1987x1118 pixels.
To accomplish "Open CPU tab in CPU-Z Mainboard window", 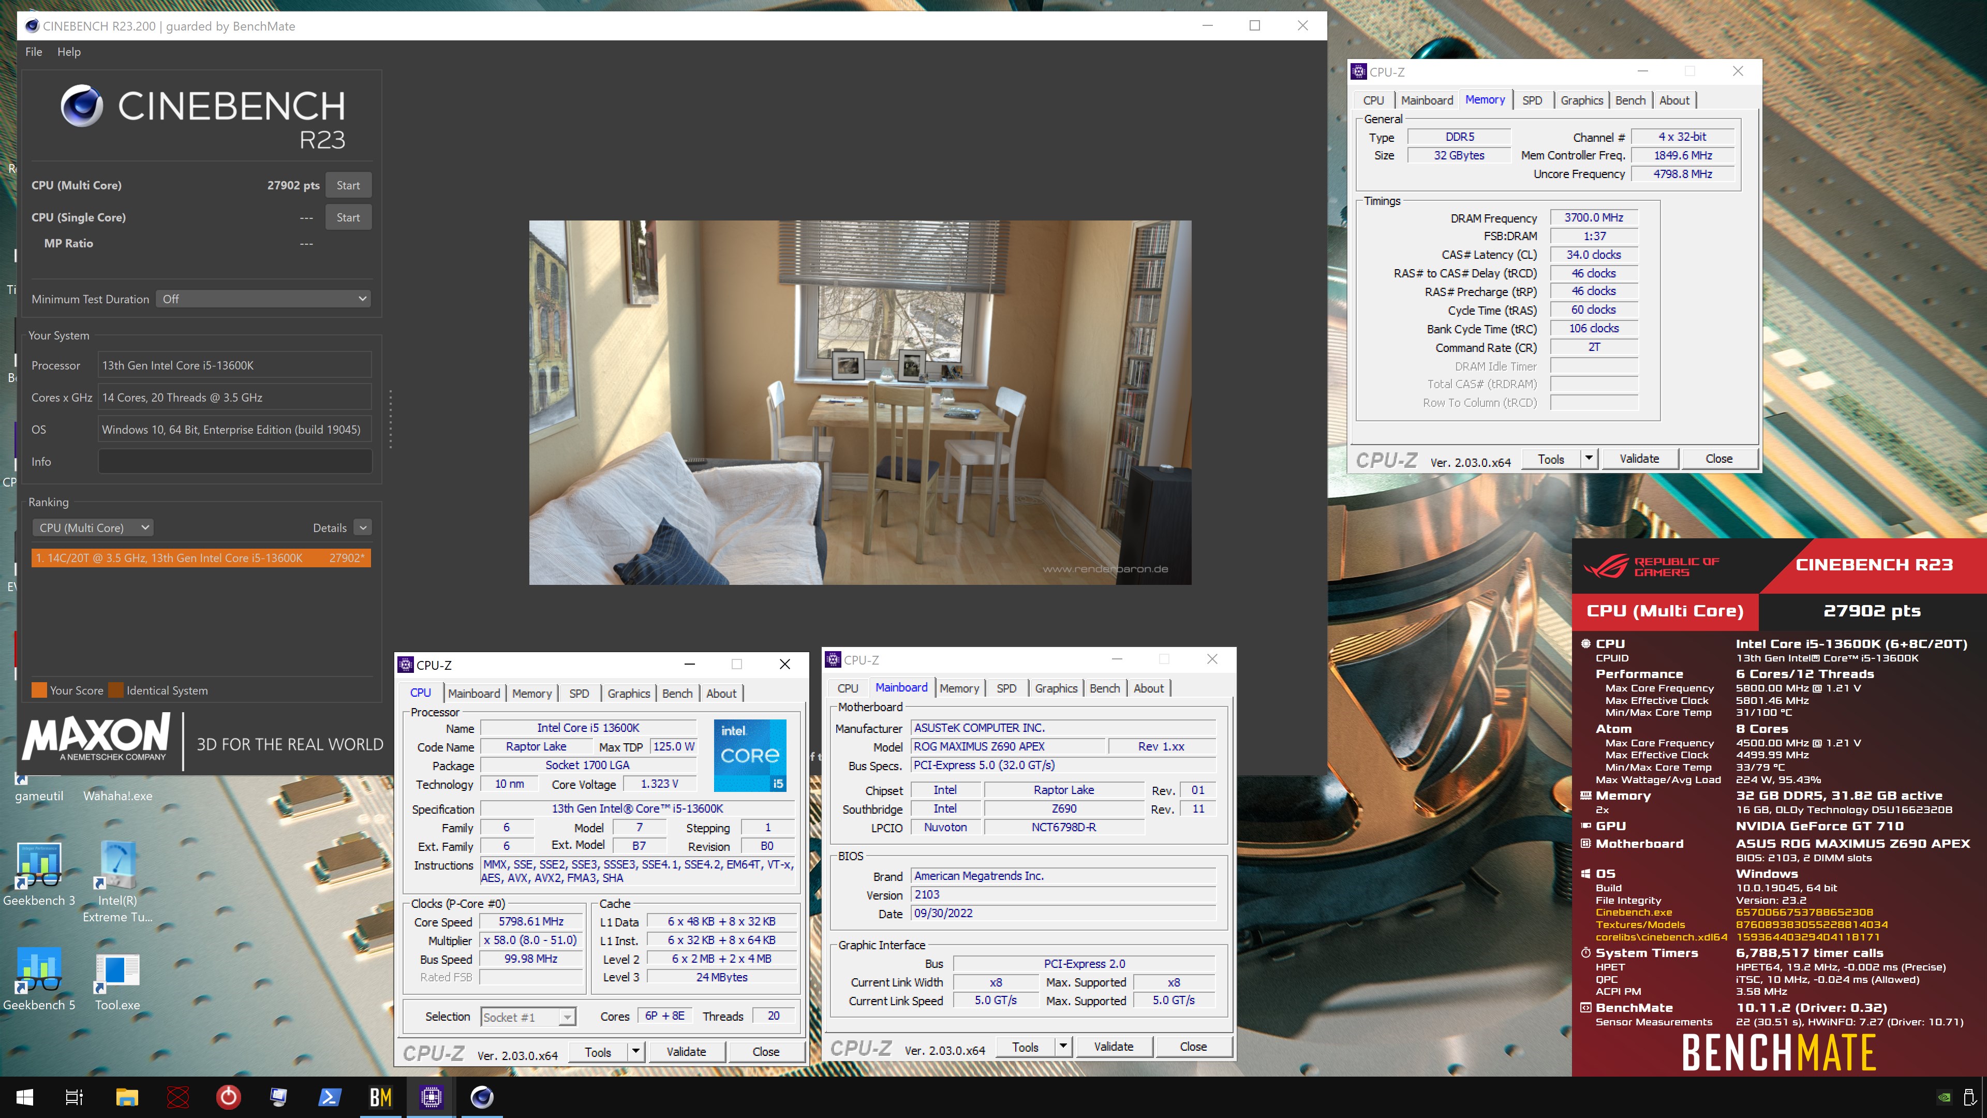I will [x=848, y=688].
